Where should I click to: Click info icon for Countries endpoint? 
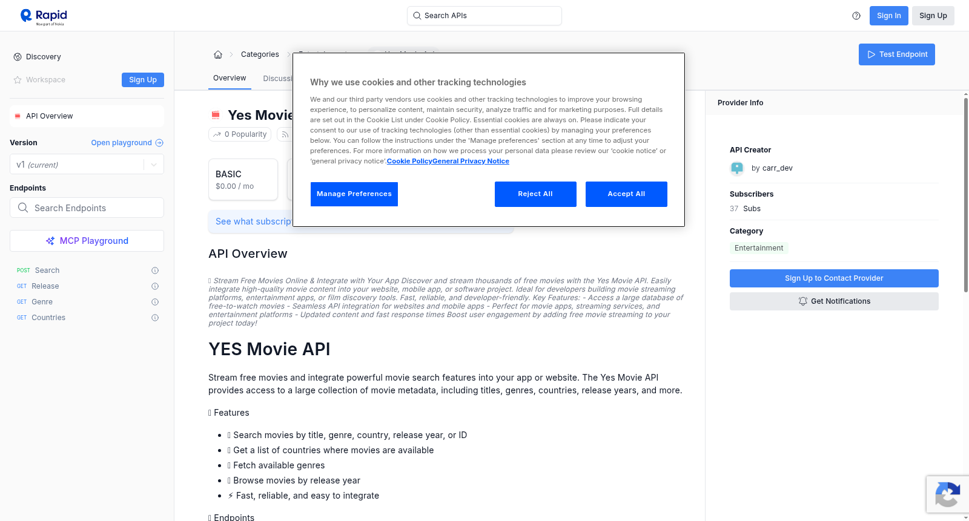click(155, 318)
